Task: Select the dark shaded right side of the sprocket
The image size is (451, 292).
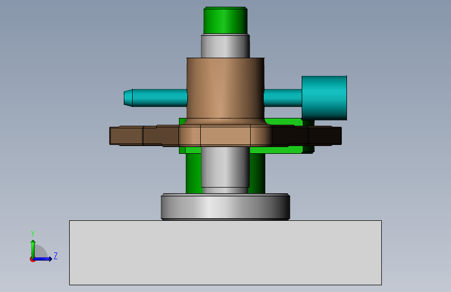Action: (307, 136)
